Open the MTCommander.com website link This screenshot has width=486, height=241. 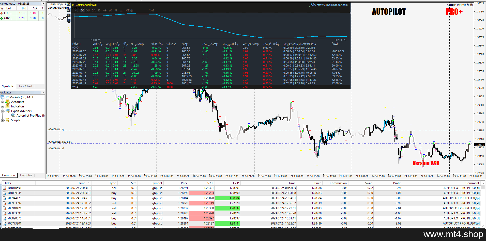click(332, 5)
